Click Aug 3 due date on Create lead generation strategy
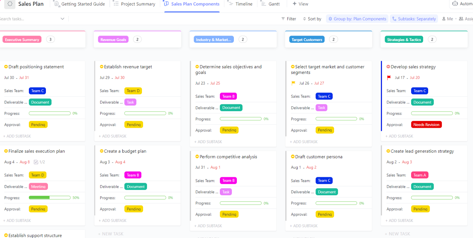Screen dimensions: 473x238 tap(407, 162)
